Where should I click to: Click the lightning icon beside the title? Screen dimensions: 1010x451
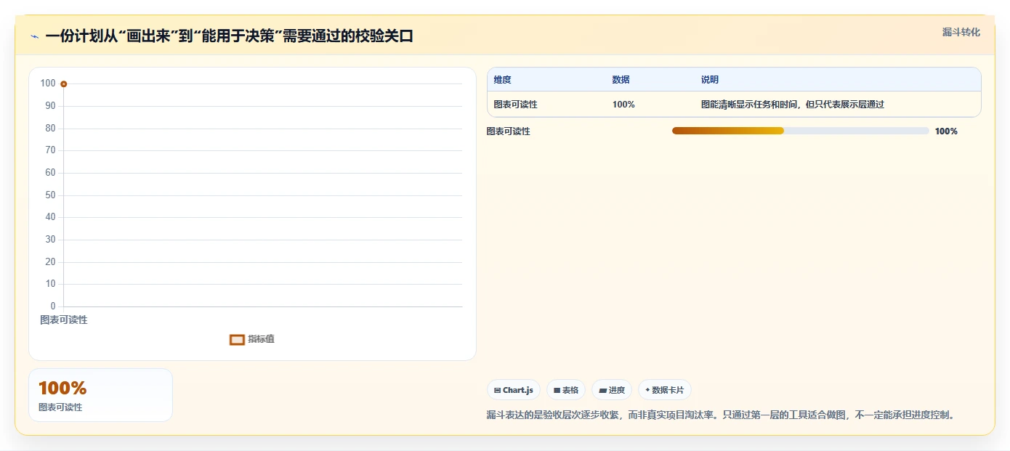[x=34, y=36]
